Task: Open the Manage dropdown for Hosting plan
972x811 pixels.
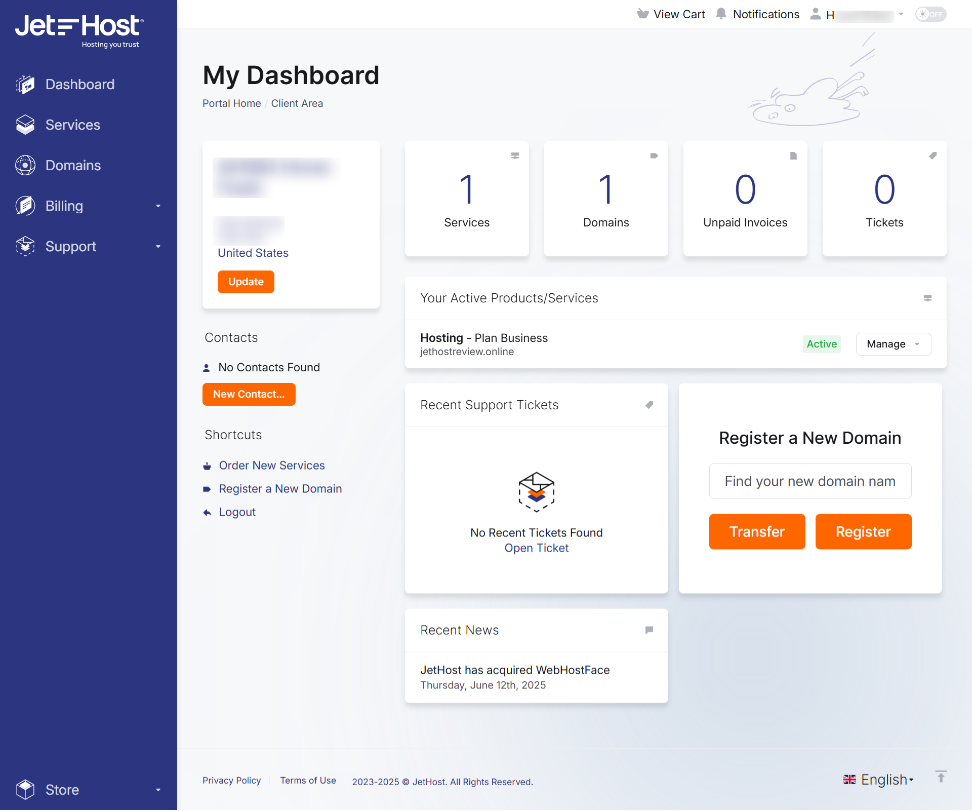Action: pyautogui.click(x=894, y=344)
